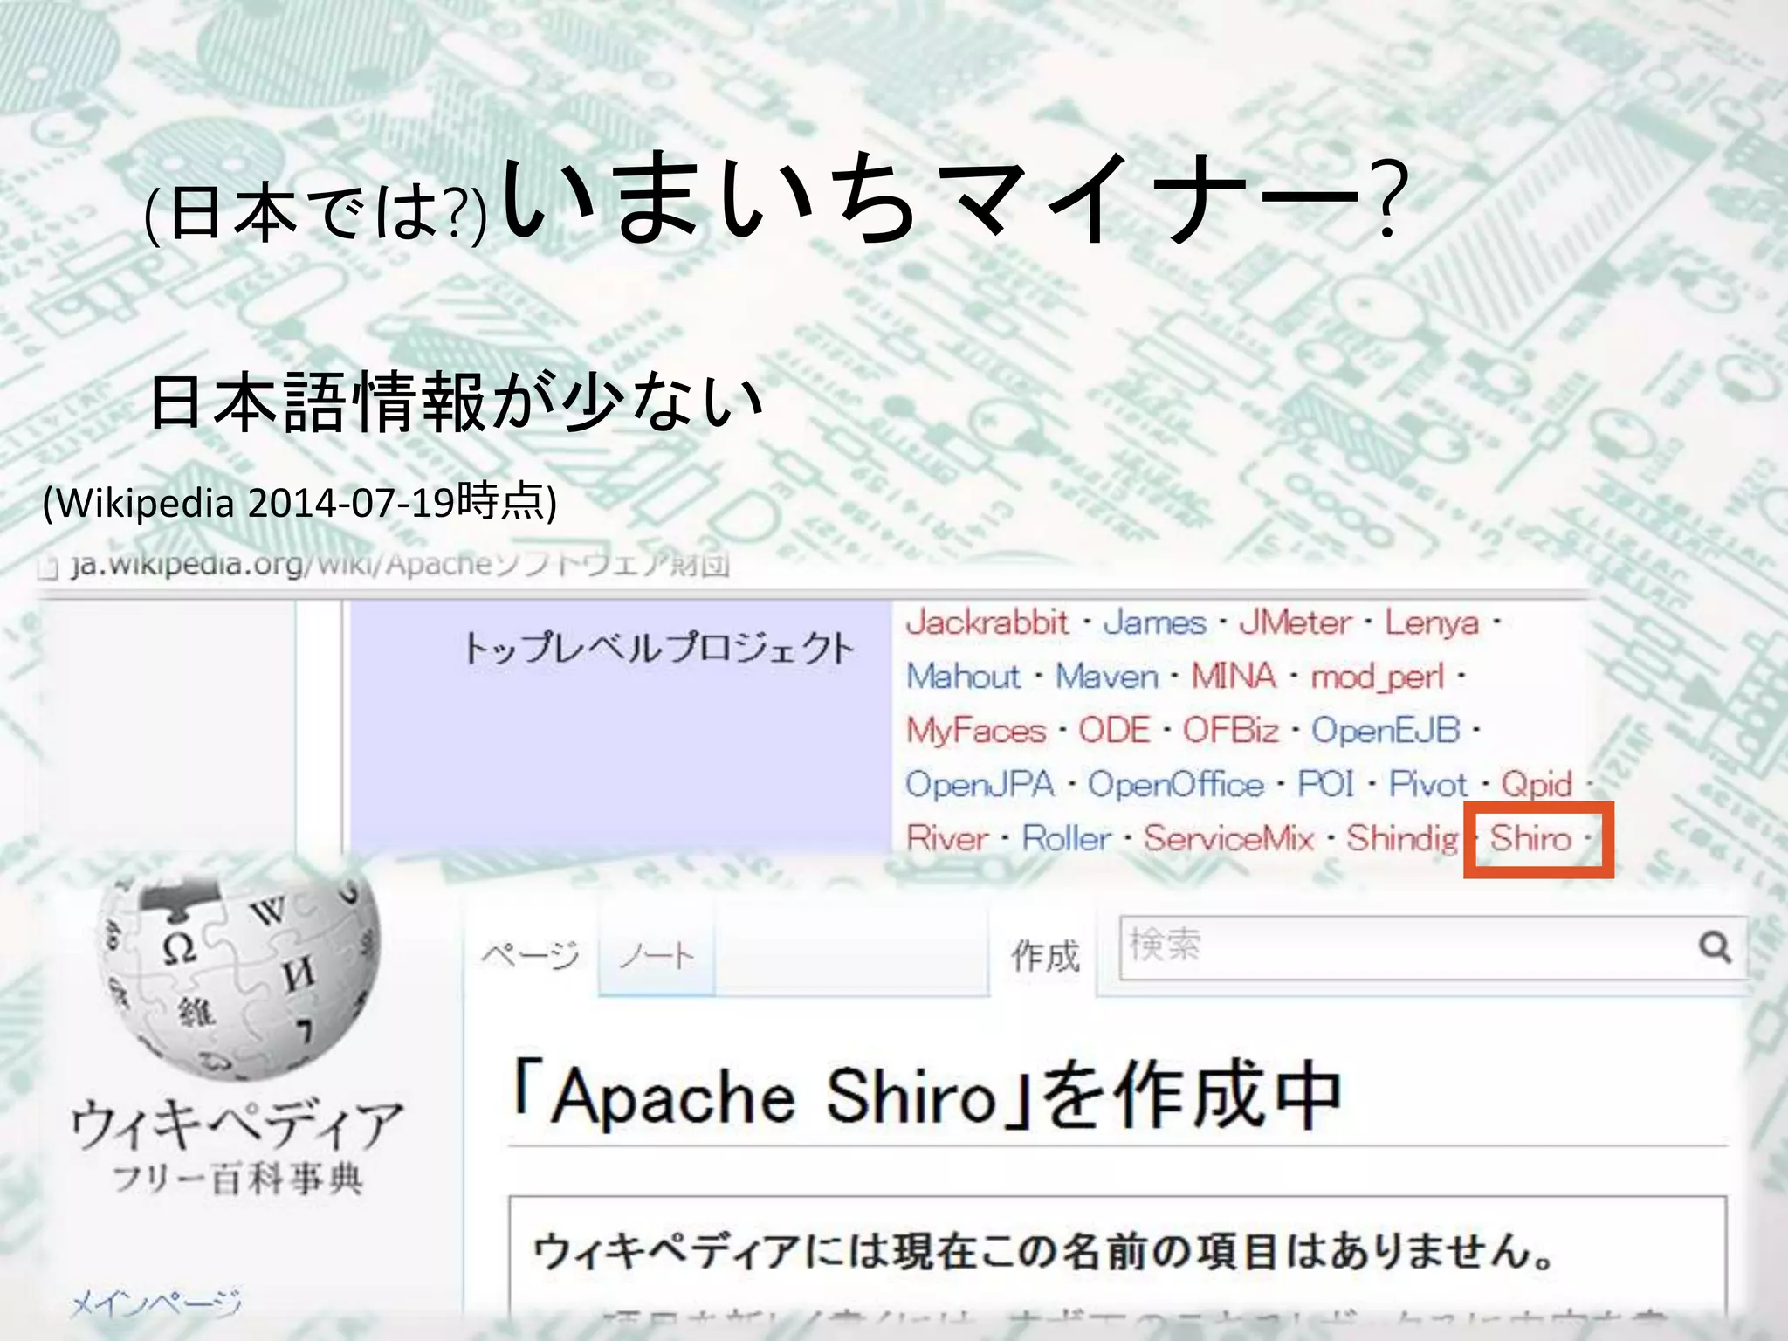The height and width of the screenshot is (1341, 1788).
Task: Open the OpenOffice link
Action: point(1175,784)
